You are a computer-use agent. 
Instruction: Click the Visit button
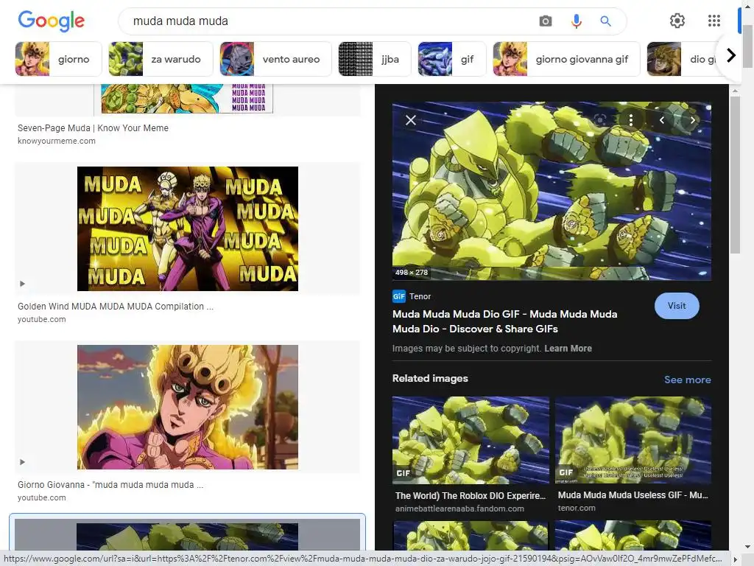pyautogui.click(x=677, y=306)
